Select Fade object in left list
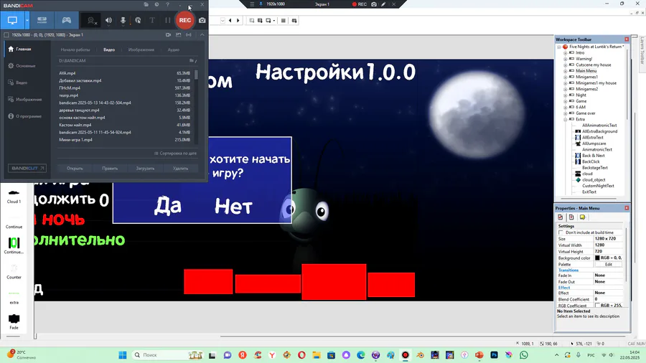The width and height of the screenshot is (646, 363). [x=14, y=322]
